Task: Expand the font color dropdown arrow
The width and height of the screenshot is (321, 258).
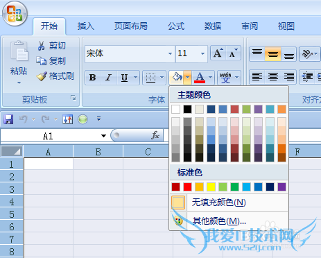Action: point(210,78)
